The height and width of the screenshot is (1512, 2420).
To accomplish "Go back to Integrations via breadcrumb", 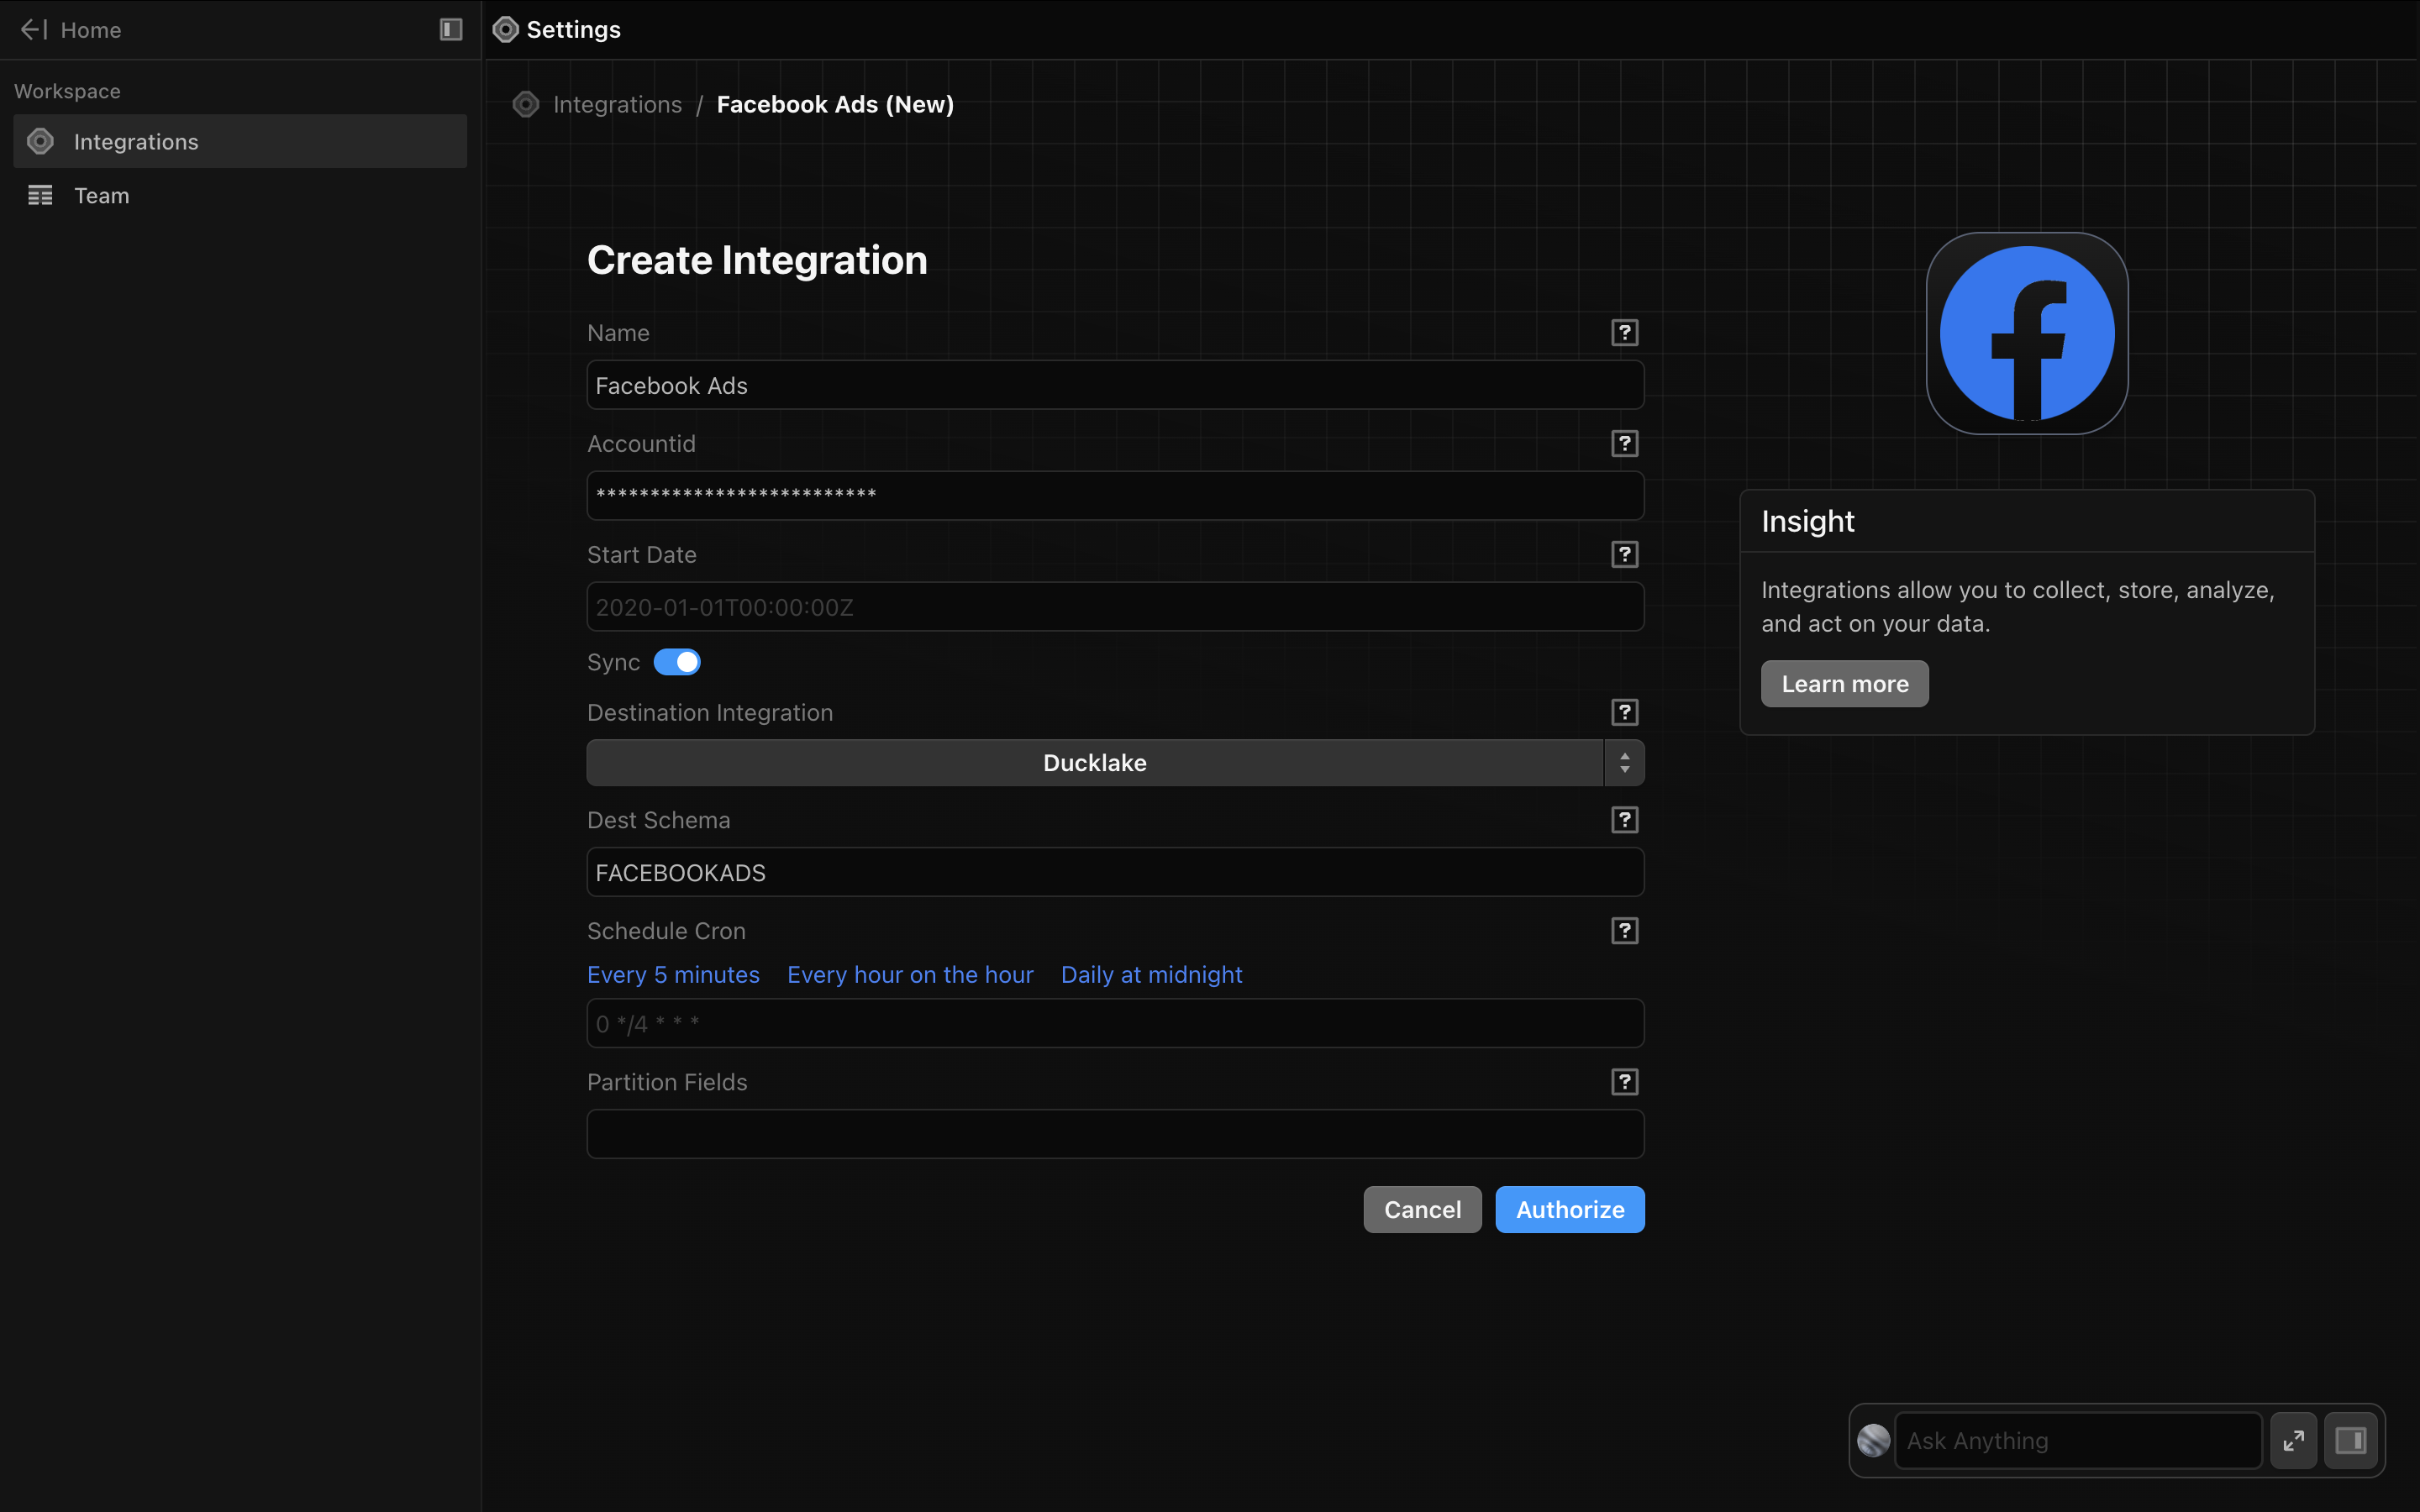I will click(617, 105).
